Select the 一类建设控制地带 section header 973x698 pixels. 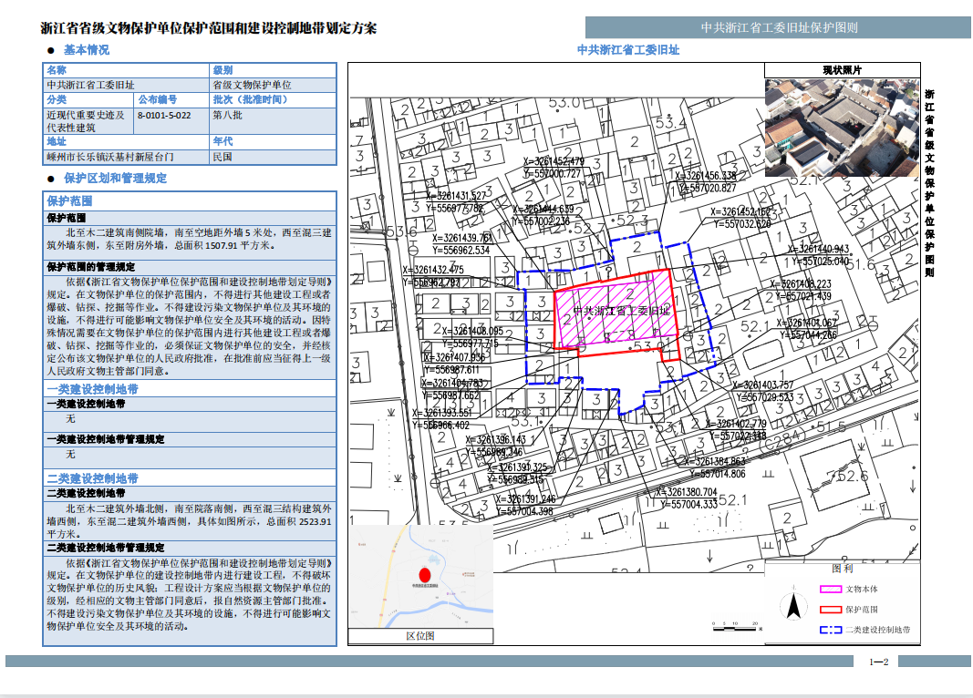tap(191, 389)
